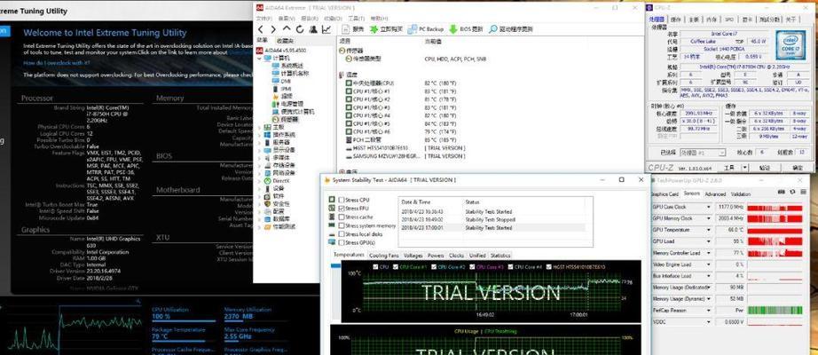Click the Stress CPU chip icon
Image resolution: width=818 pixels, height=355 pixels.
[x=333, y=200]
